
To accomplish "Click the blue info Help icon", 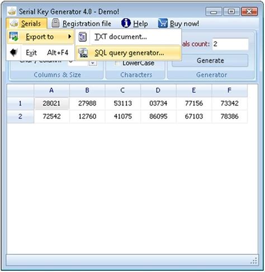I will tap(126, 23).
